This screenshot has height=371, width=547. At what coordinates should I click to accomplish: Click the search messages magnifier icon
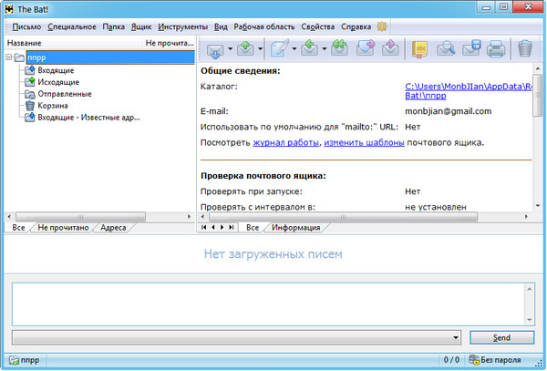(x=447, y=48)
